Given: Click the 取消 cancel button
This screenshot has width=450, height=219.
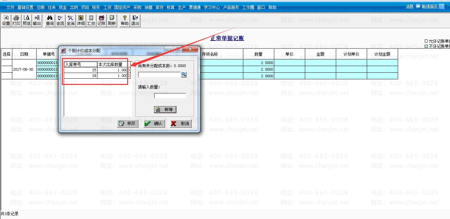Looking at the screenshot, I should click(x=181, y=123).
